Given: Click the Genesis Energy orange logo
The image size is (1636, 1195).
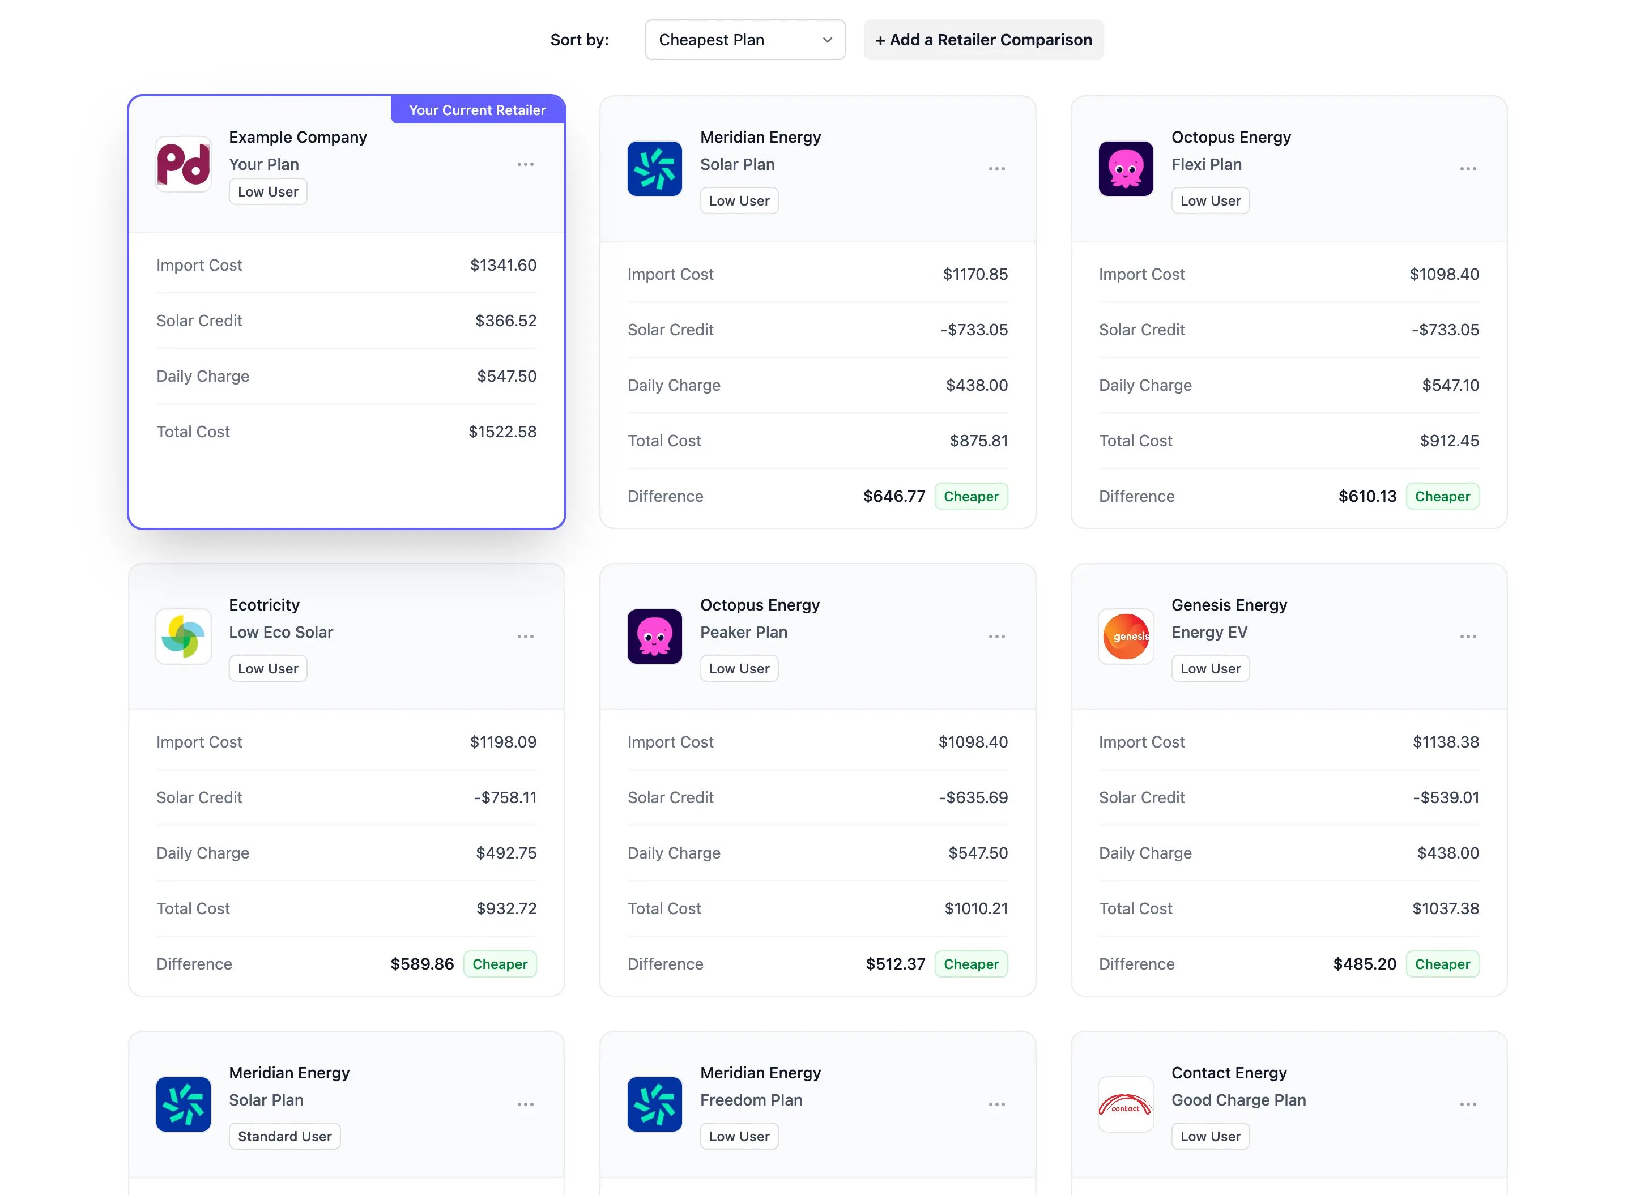Looking at the screenshot, I should tap(1125, 637).
